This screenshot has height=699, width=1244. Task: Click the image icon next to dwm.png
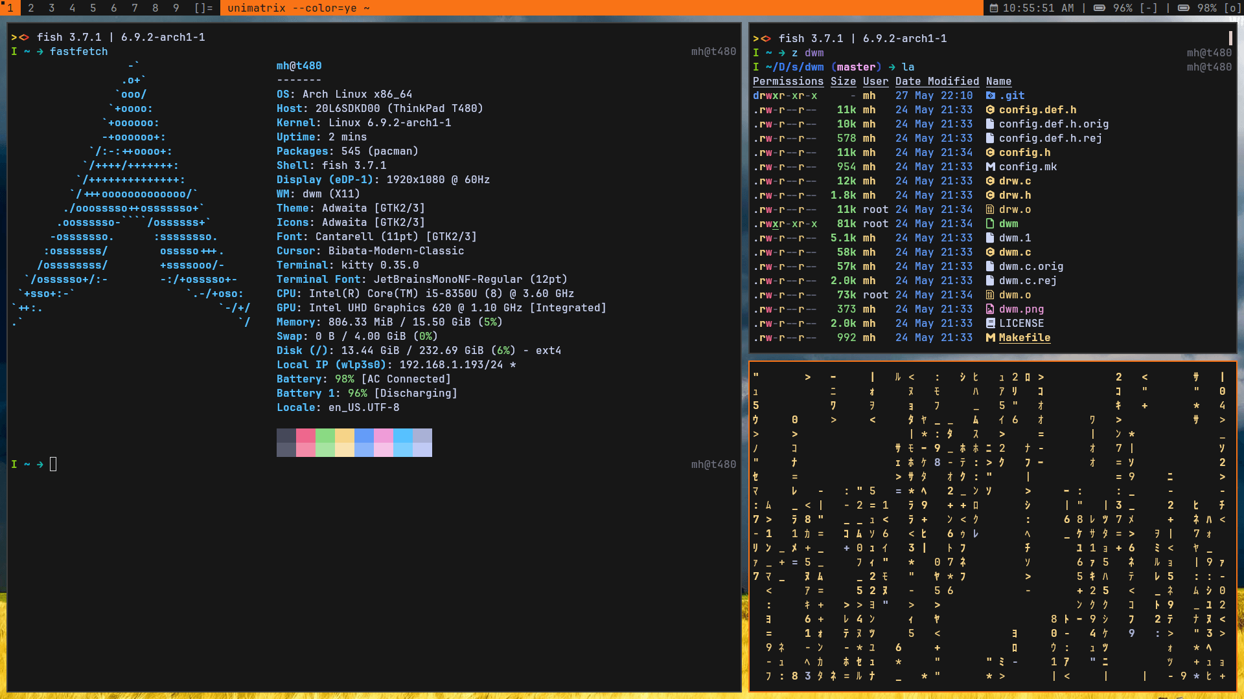point(990,309)
